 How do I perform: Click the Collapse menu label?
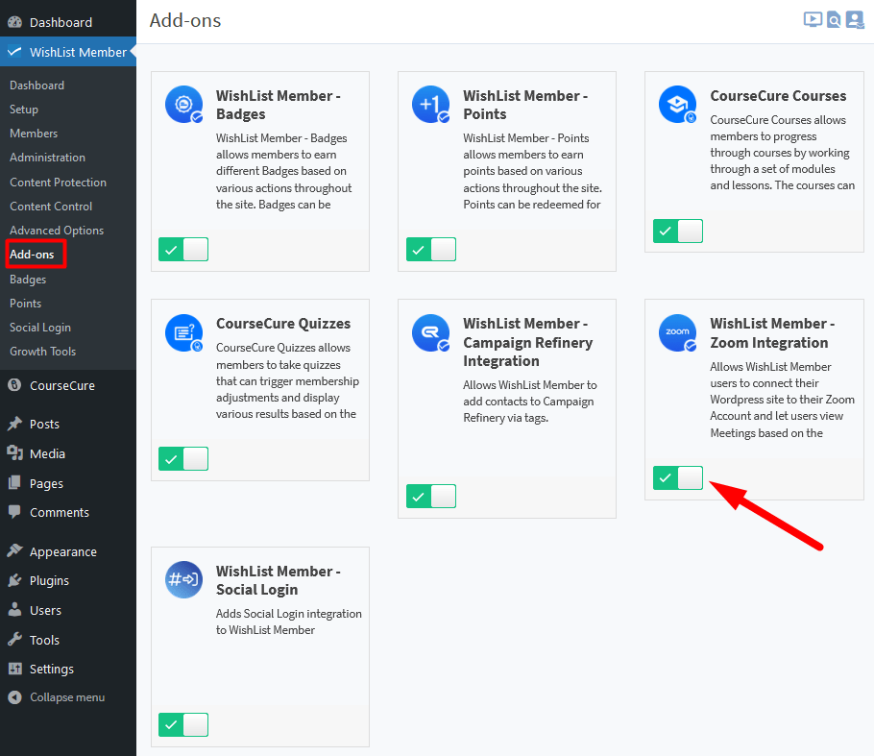coord(67,697)
